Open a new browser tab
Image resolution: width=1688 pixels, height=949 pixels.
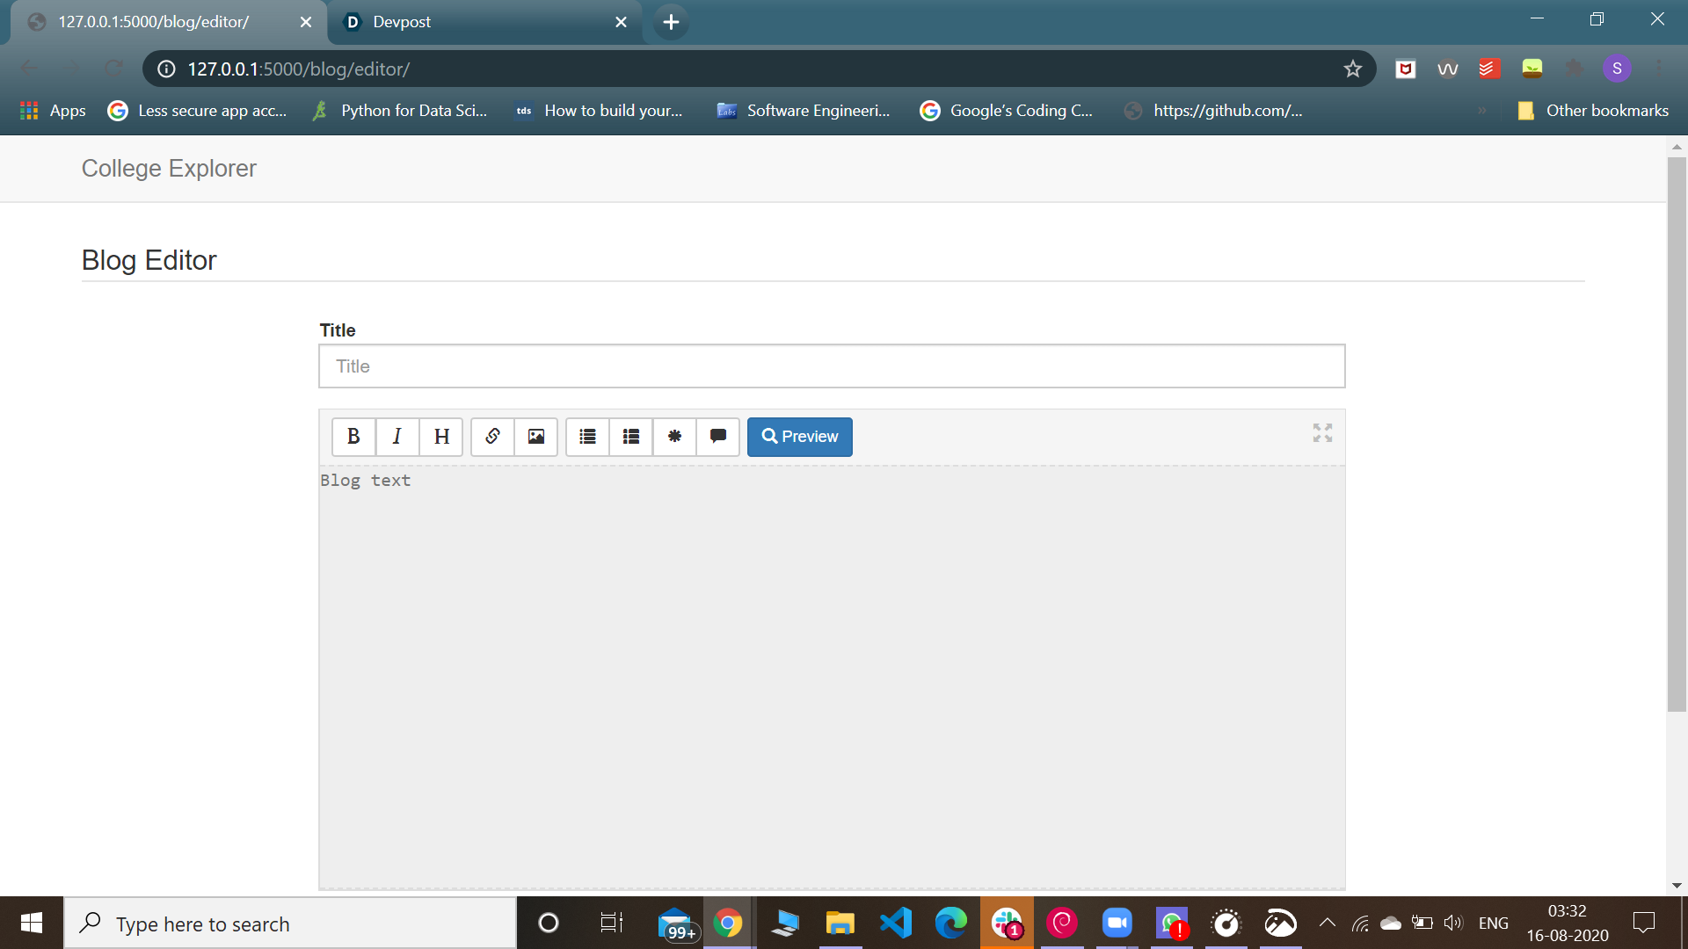pos(671,22)
